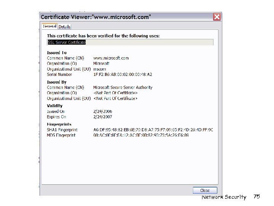
Task: Switch to the Details tab
Action: [x=64, y=27]
